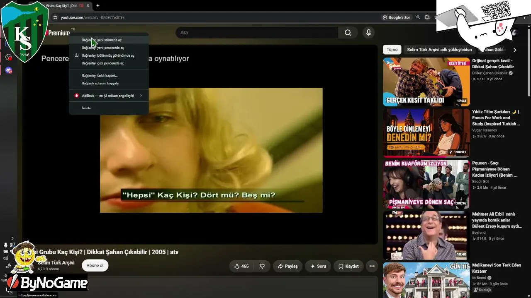Screen dimensions: 531x298
Task: Click 'Vugar Hasanov' channel name
Action: (485, 130)
